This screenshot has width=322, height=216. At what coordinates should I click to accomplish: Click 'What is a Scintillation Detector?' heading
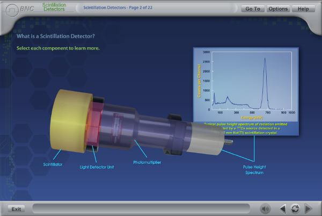tap(56, 36)
